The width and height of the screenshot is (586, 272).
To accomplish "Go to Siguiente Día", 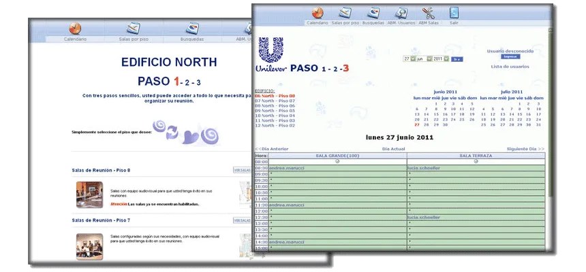I will [525, 149].
